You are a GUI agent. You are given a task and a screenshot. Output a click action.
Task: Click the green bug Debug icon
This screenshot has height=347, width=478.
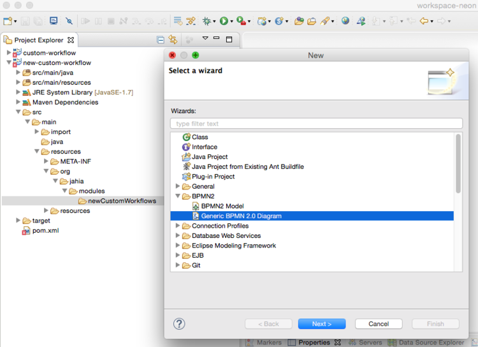(x=206, y=21)
